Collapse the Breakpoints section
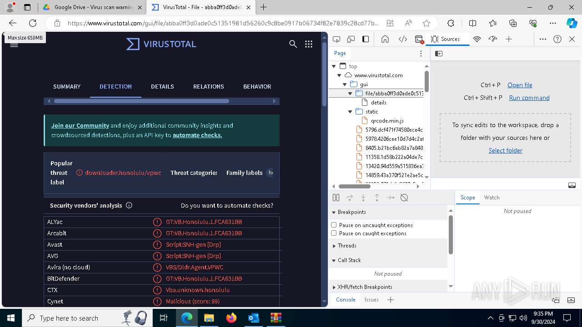 (x=334, y=212)
